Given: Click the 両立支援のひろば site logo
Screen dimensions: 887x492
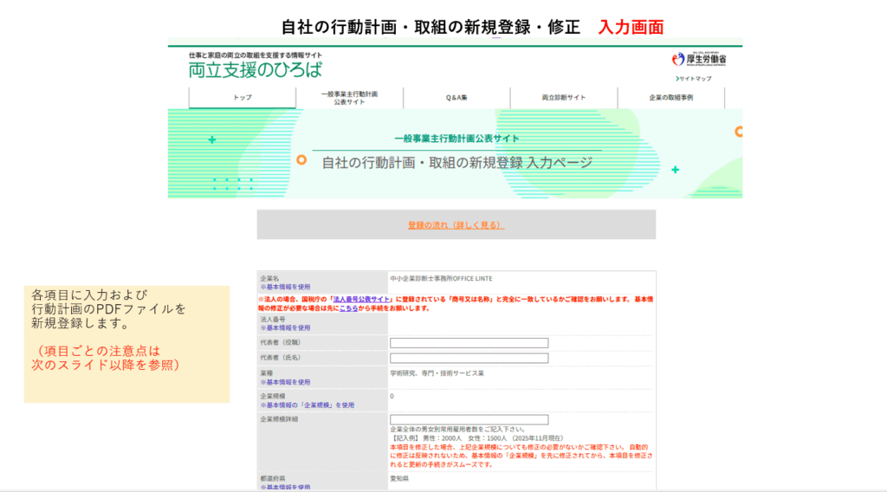Looking at the screenshot, I should [x=256, y=70].
